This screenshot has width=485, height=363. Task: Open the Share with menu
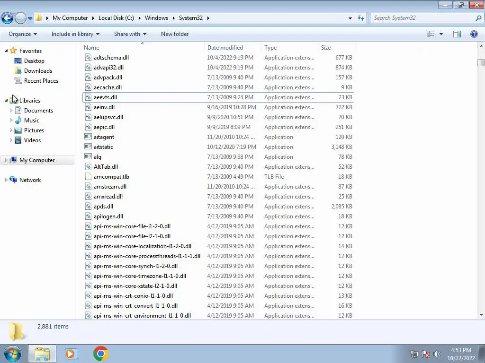130,34
